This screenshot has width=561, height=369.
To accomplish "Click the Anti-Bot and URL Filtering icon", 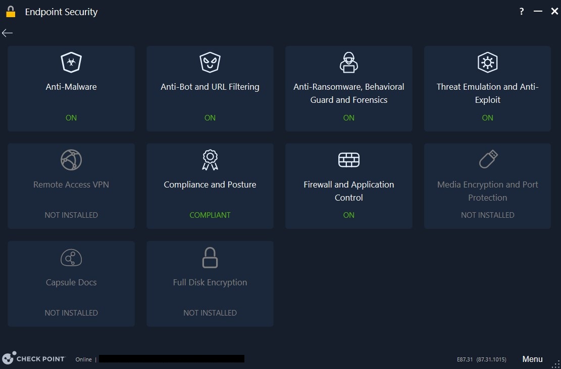I will [x=210, y=63].
